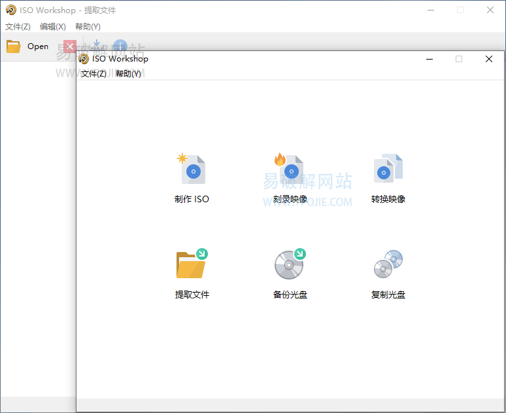This screenshot has height=413, width=506.
Task: Open 帮助(Y) menu in the 提取文件 window
Action: (88, 26)
